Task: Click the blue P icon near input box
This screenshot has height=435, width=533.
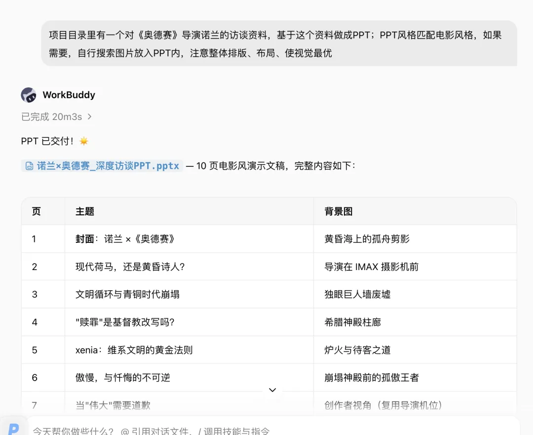Action: click(x=13, y=429)
